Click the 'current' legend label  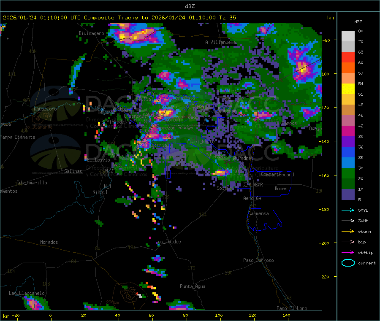coord(367,263)
